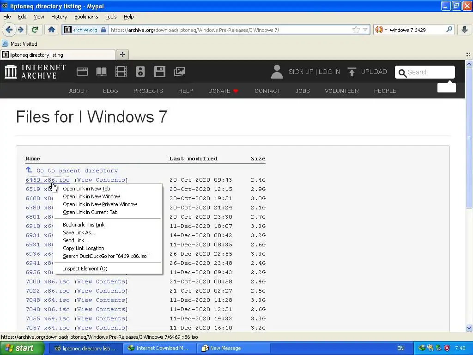Open the Tools menu
Viewport: 473px width, 355px height.
click(x=111, y=17)
